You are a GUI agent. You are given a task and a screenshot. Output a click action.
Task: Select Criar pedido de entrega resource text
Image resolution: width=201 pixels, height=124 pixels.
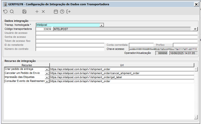(19, 69)
